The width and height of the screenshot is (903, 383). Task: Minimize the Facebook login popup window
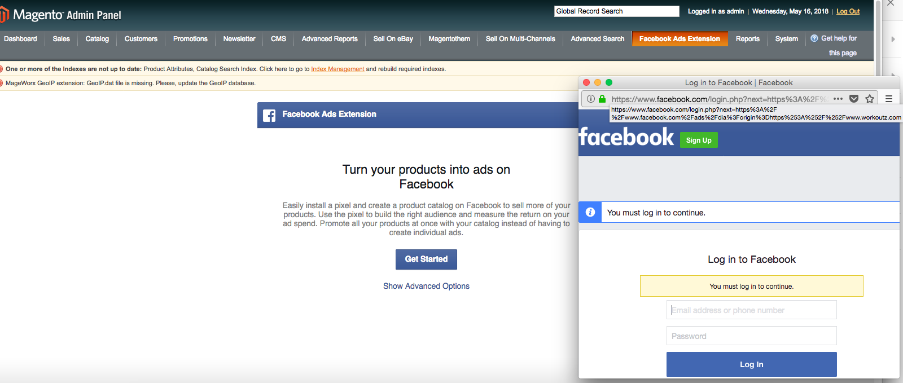(x=598, y=82)
